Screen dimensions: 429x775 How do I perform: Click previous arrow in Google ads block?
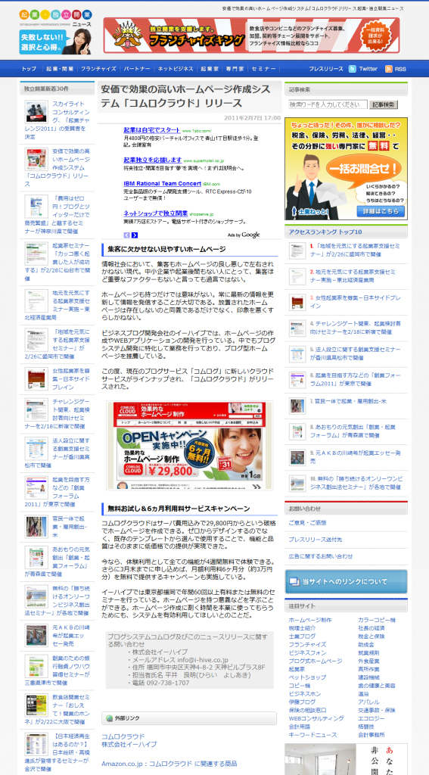coord(126,235)
